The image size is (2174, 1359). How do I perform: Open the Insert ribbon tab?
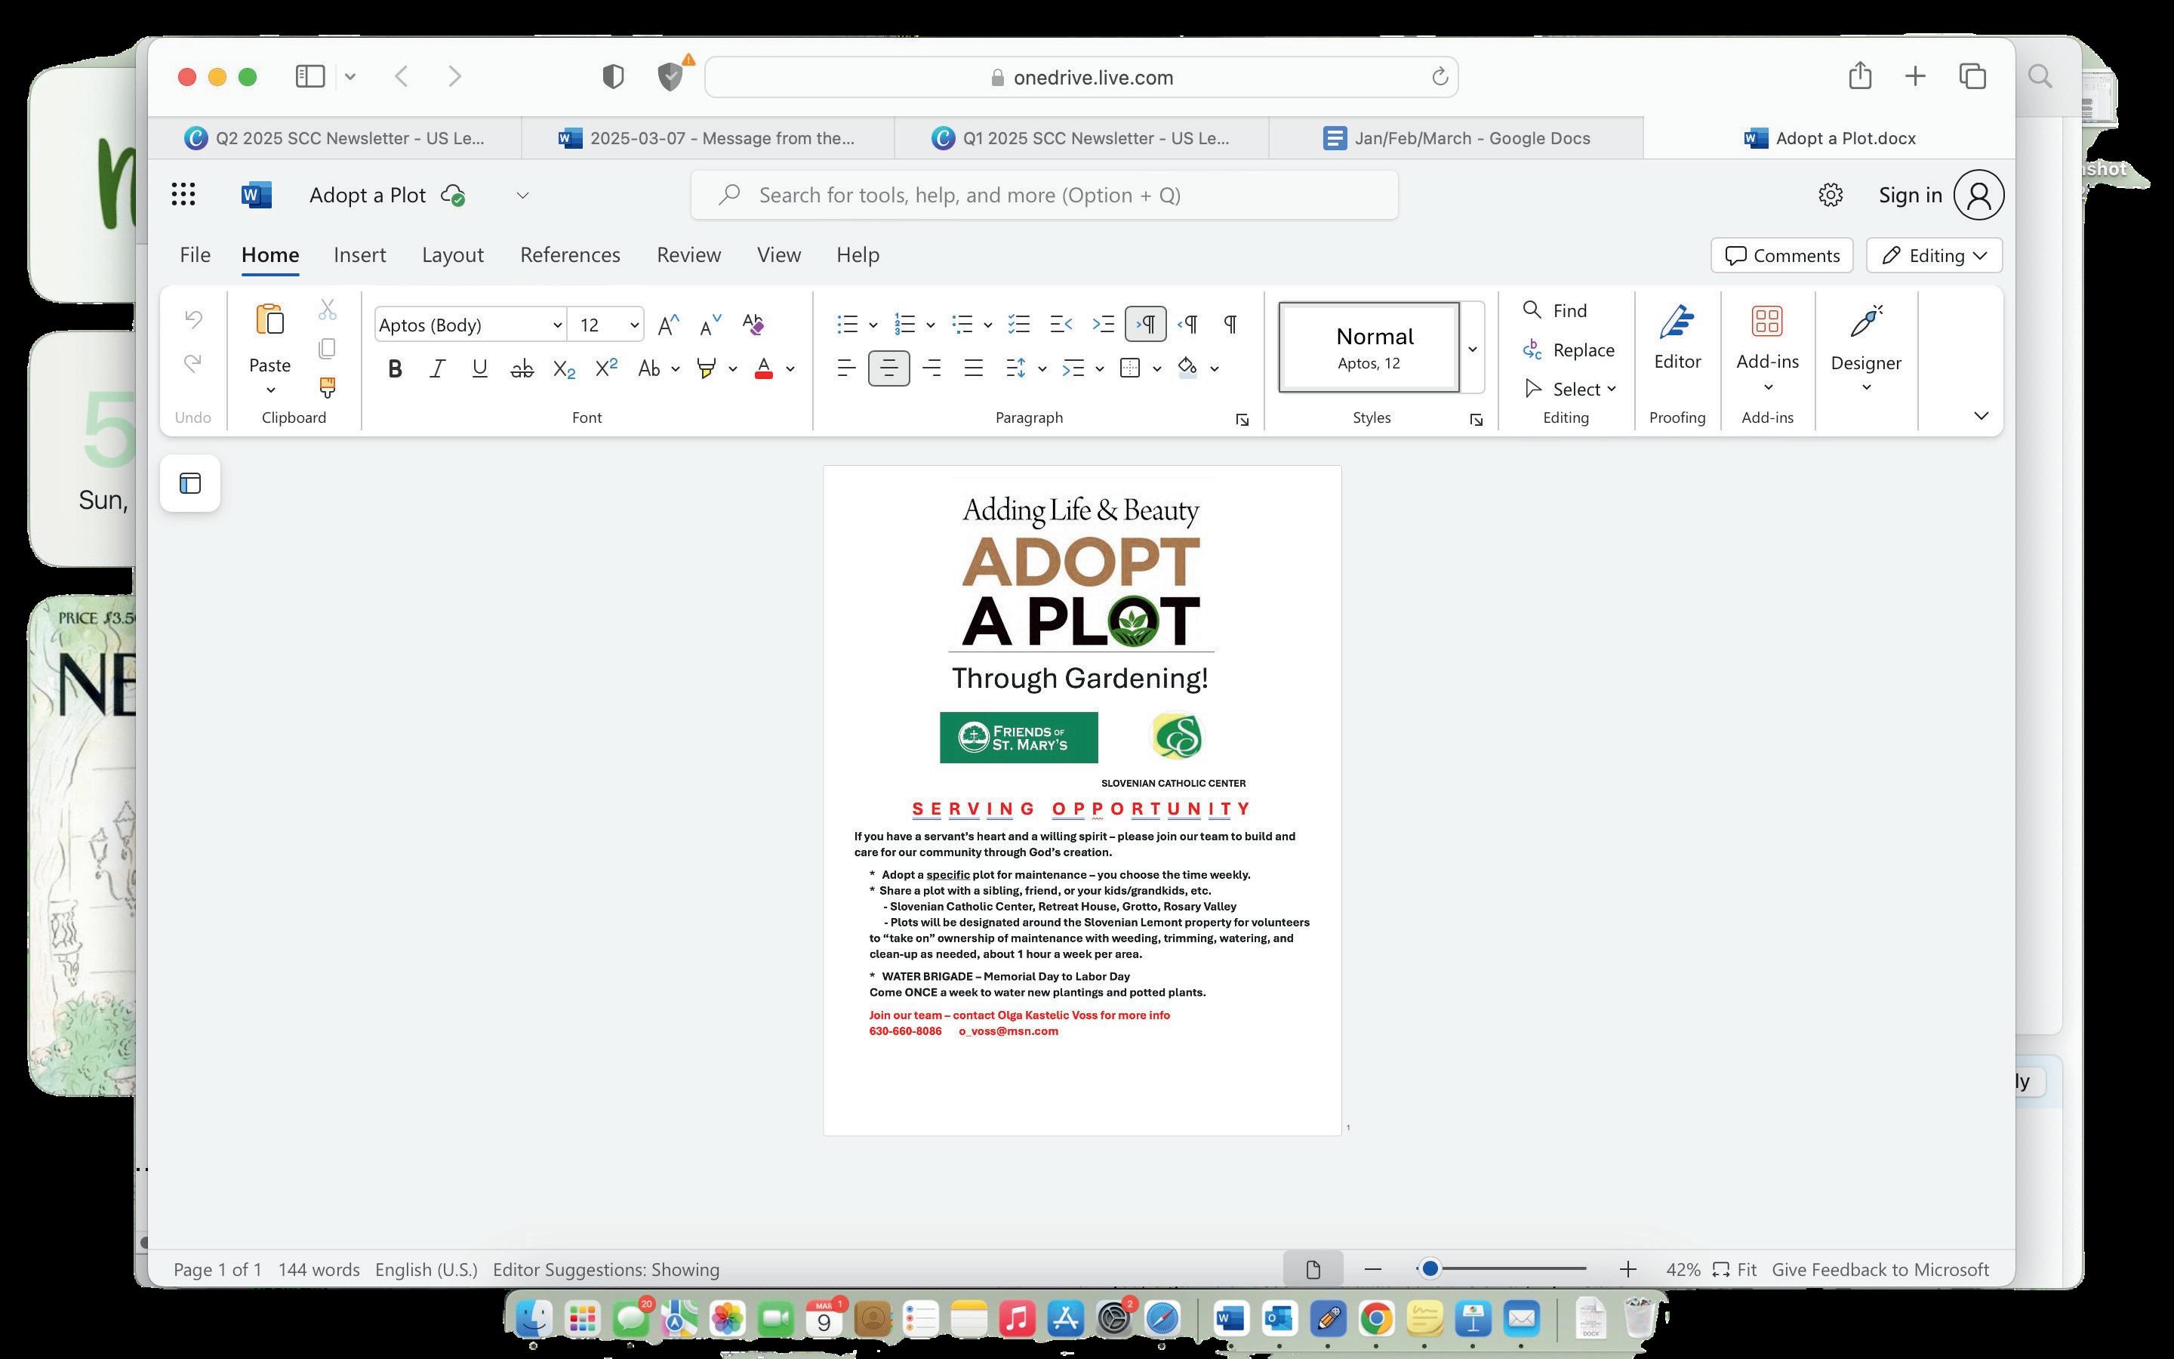click(359, 255)
